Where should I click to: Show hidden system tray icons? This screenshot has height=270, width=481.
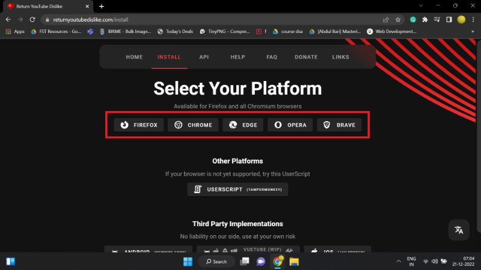click(x=399, y=262)
